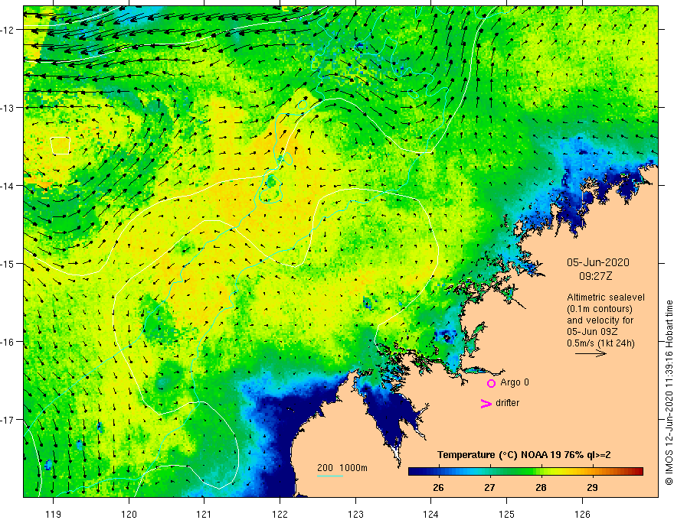Click the '0.5m/s (1kt 24h)' text
Viewport: 674px width, 520px height.
click(x=600, y=343)
